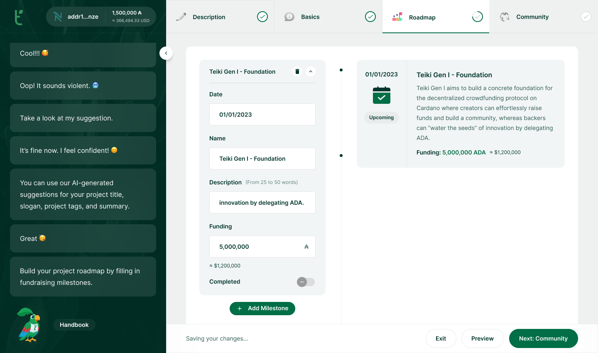Open the Community tab

[x=532, y=17]
